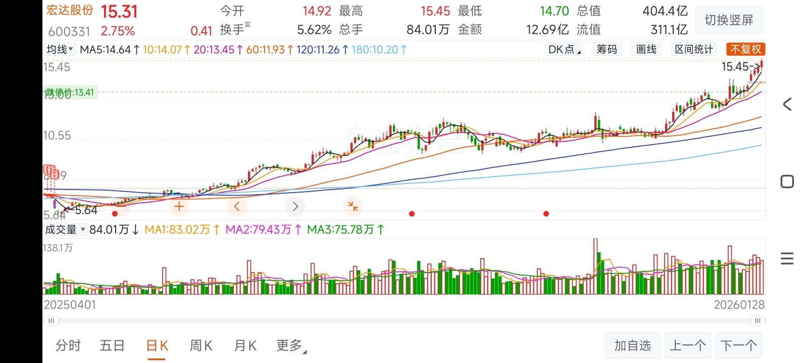Screen dimensions: 808x363
Task: Tap the plus zoom-in chart icon
Action: [179, 206]
